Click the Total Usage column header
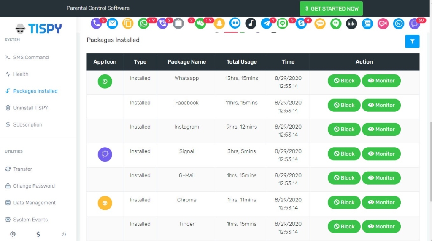 242,62
